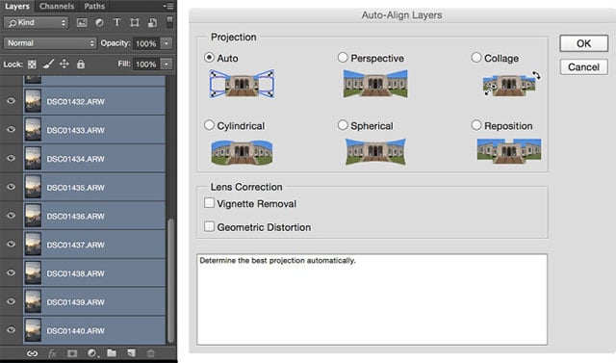Filter layers by type layer icon
The height and width of the screenshot is (363, 616).
coord(116,22)
